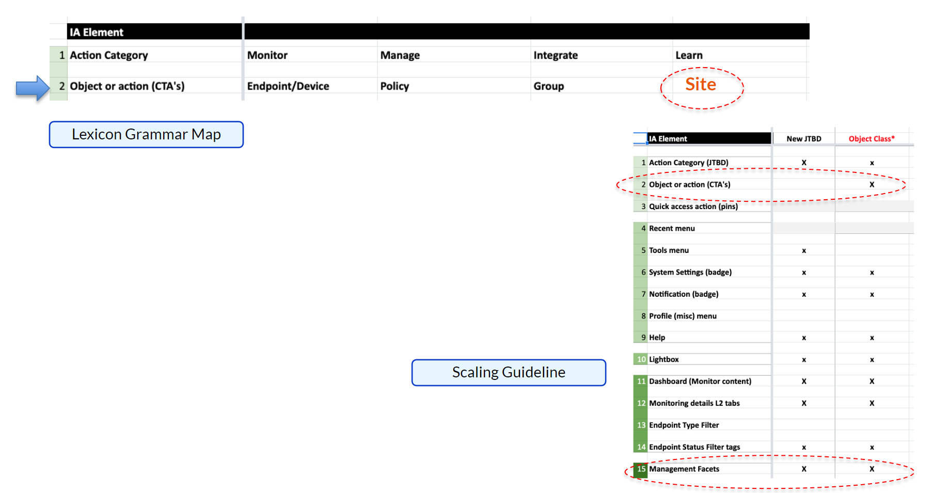Select the Quick access action (pins) row

[693, 206]
